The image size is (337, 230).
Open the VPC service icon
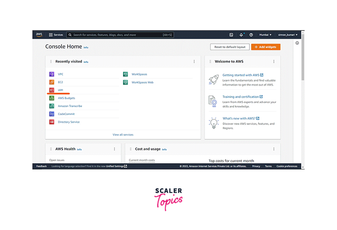[x=52, y=74]
